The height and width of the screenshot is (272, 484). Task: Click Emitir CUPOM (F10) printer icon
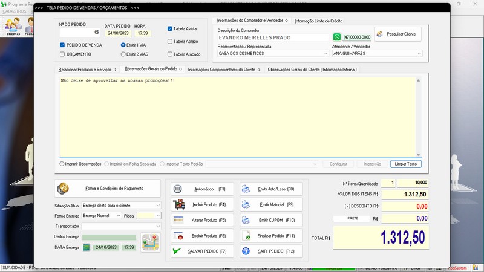tap(247, 220)
